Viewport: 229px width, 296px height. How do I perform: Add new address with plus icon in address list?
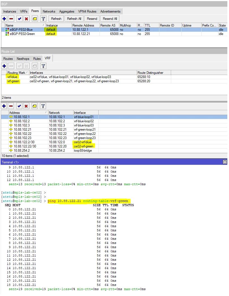(4, 106)
